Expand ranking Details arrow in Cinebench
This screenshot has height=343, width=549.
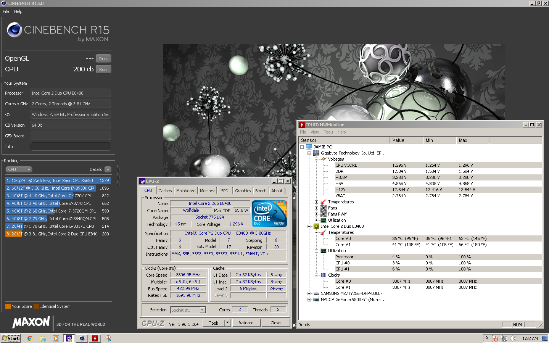pos(108,169)
